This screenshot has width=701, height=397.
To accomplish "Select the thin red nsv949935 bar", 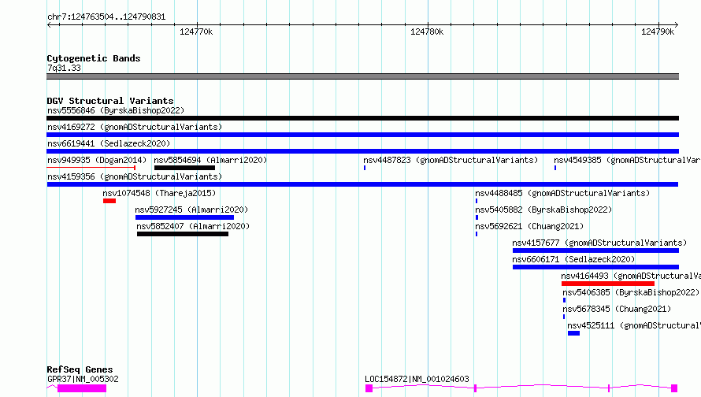I will click(91, 168).
